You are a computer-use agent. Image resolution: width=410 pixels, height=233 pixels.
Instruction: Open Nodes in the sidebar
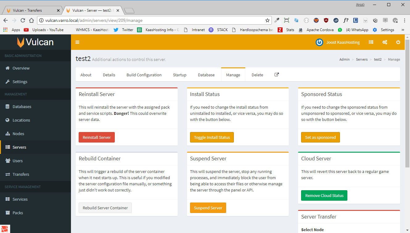(x=18, y=134)
